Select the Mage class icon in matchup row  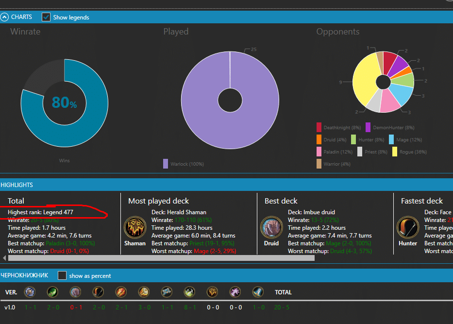coord(121,292)
